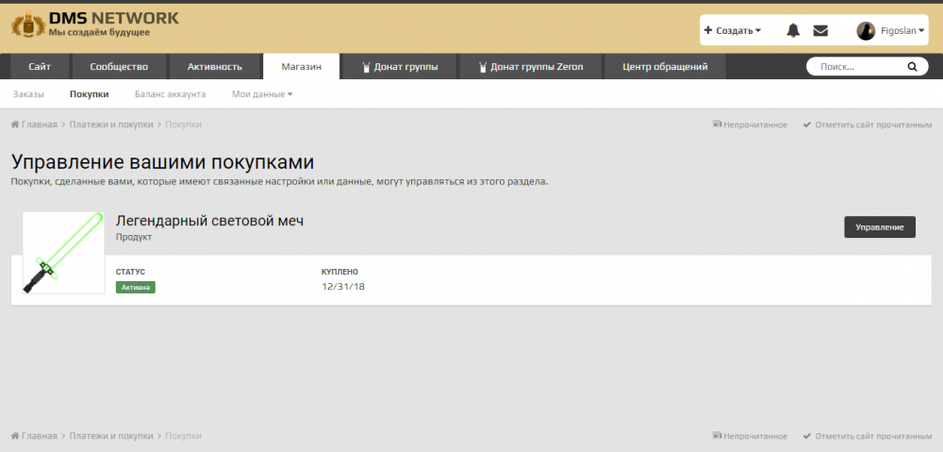Click the green lightsaber product thumbnail
This screenshot has height=452, width=943.
[63, 253]
